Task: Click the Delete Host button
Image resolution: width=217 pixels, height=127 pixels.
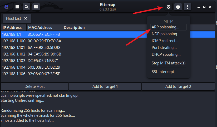Action: point(34,87)
